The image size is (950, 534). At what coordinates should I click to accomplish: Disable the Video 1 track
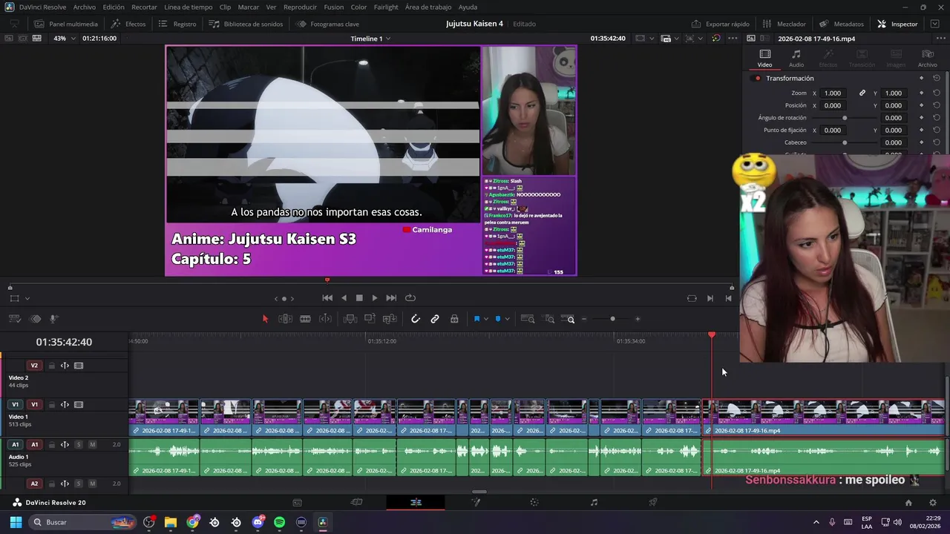(x=79, y=405)
